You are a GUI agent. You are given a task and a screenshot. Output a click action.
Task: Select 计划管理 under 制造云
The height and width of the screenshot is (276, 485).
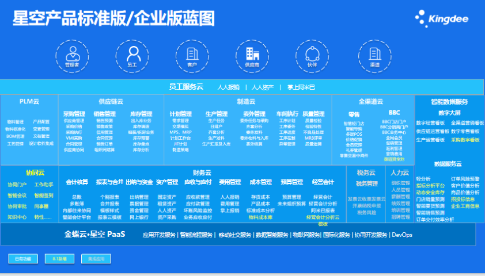(x=181, y=114)
